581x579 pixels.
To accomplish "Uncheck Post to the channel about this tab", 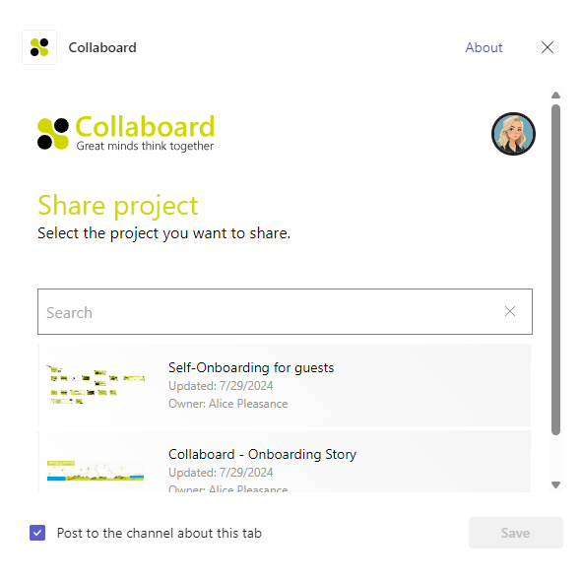I will pyautogui.click(x=37, y=533).
